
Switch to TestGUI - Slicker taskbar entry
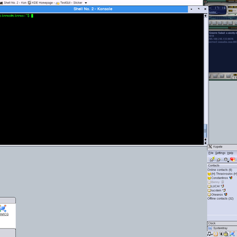[69, 3]
